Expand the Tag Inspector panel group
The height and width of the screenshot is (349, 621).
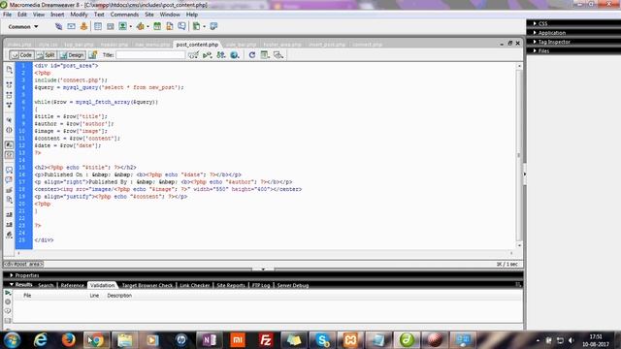click(552, 42)
